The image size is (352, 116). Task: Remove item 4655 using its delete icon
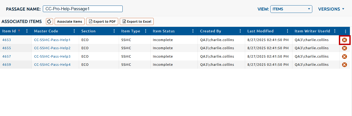[344, 48]
